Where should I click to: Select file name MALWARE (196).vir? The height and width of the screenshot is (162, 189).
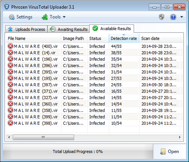(x=36, y=59)
